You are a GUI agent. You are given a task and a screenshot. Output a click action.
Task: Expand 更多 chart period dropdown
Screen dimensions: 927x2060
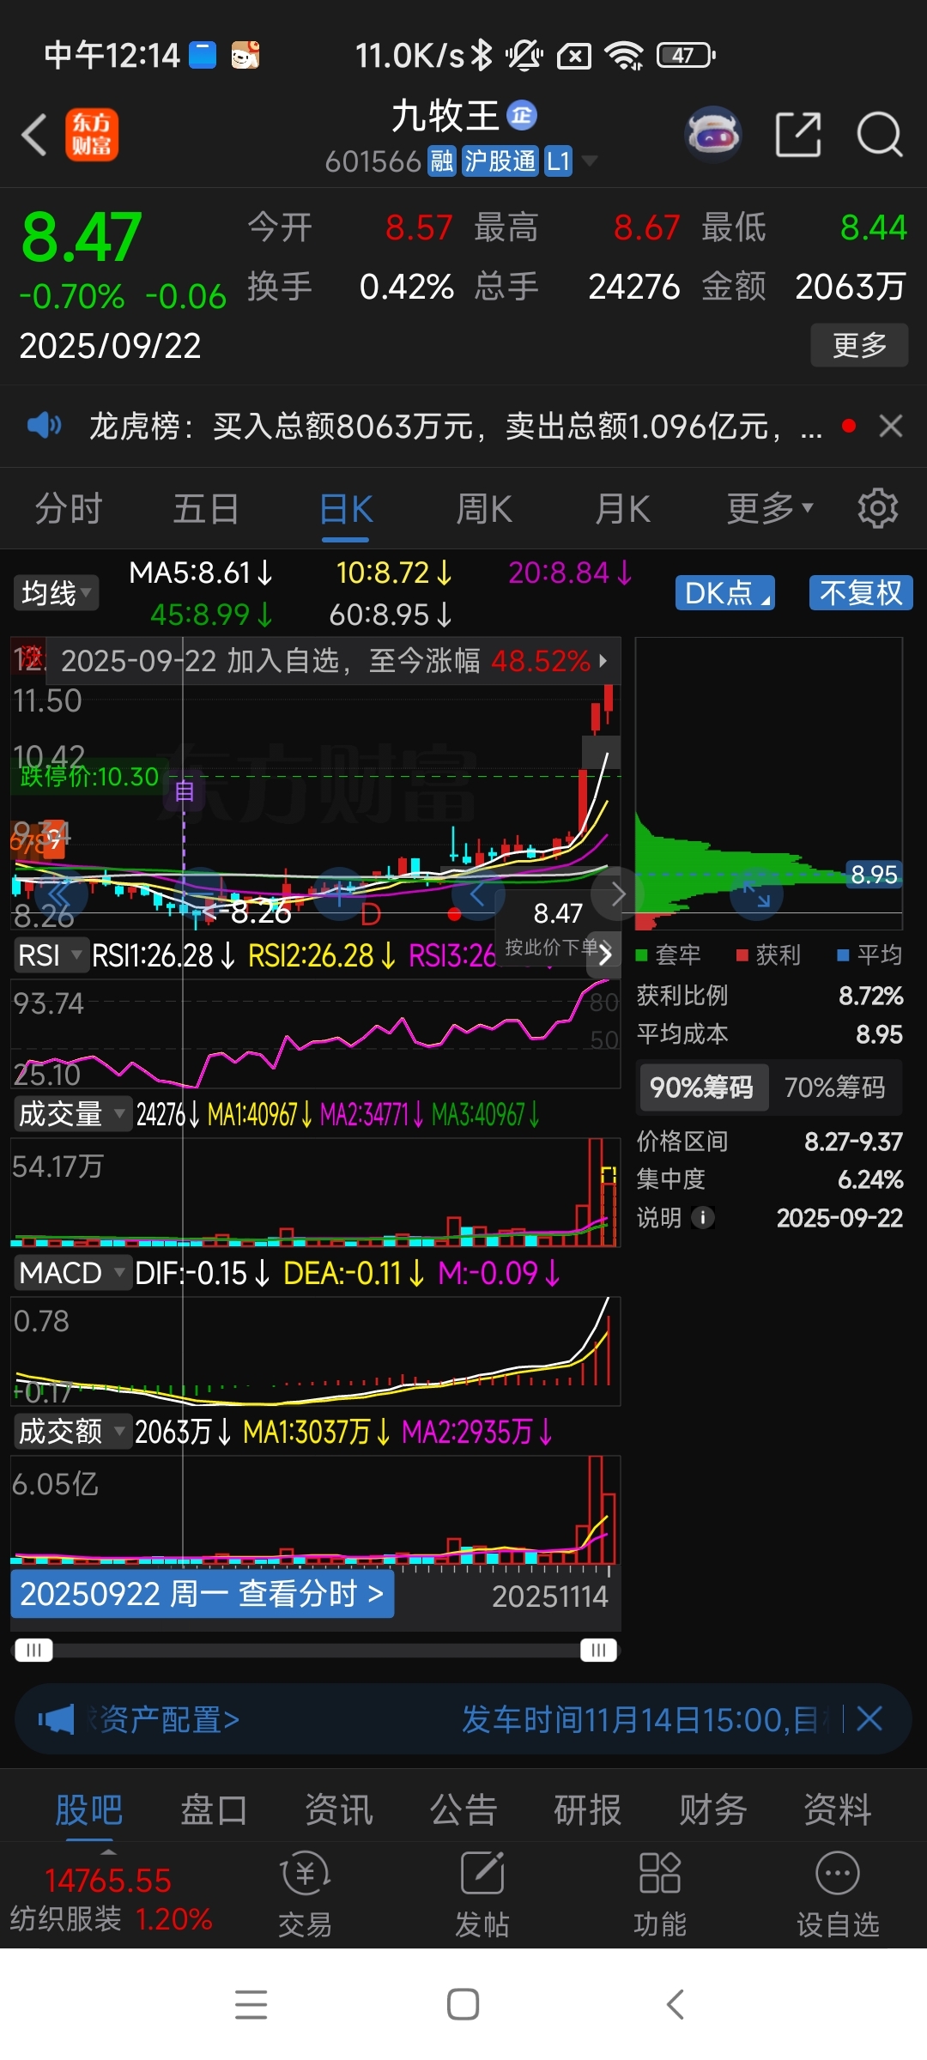point(770,509)
